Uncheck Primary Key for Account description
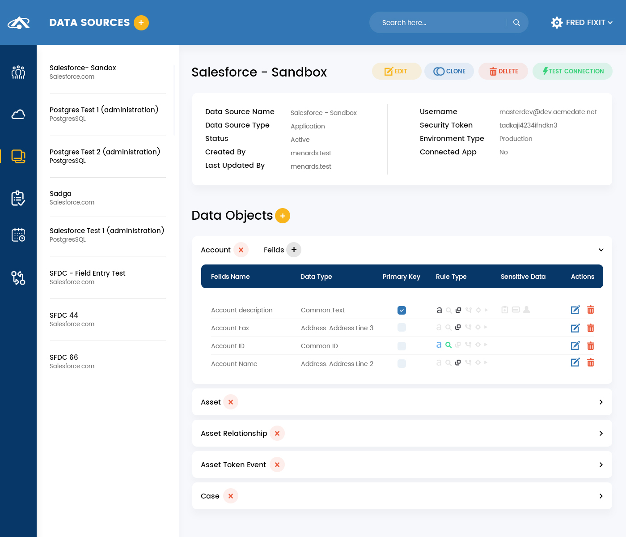Screen dimensions: 626x537 click(402, 310)
